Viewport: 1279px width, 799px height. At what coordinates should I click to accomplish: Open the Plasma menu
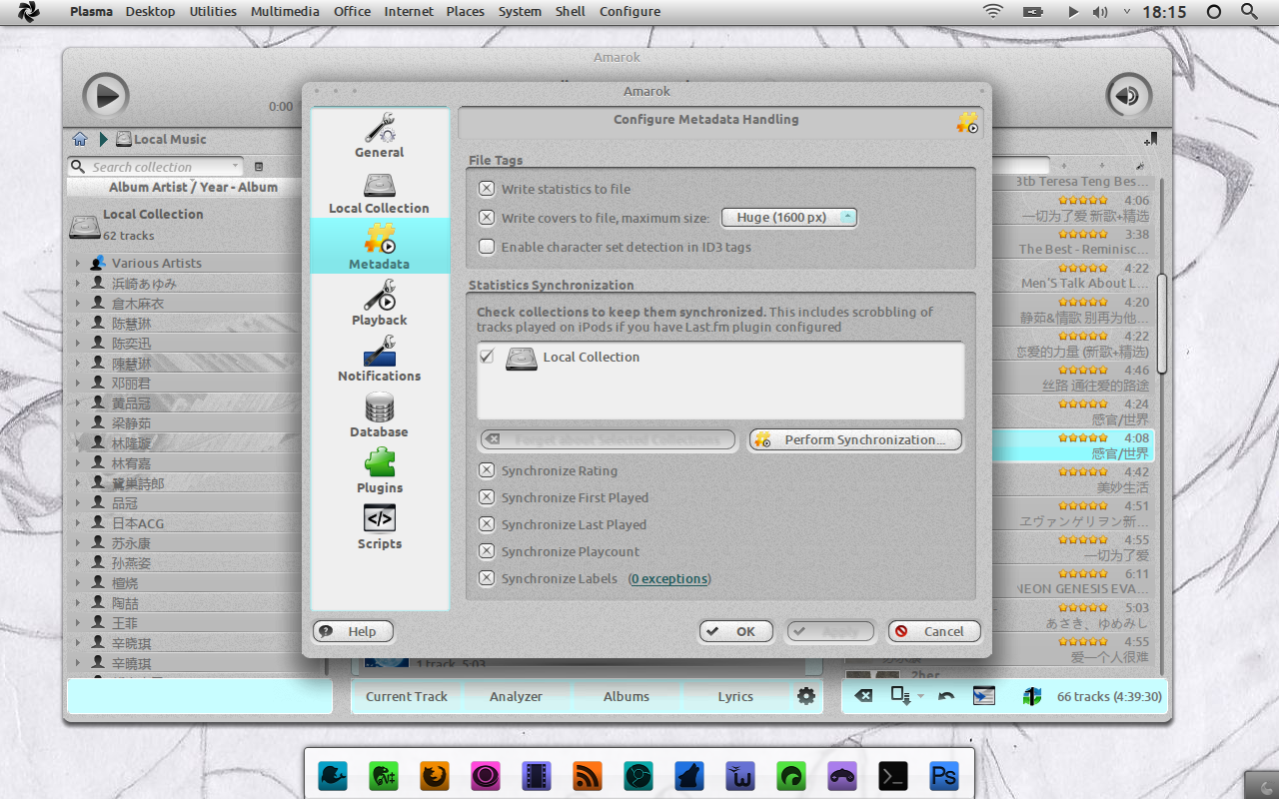[x=91, y=12]
